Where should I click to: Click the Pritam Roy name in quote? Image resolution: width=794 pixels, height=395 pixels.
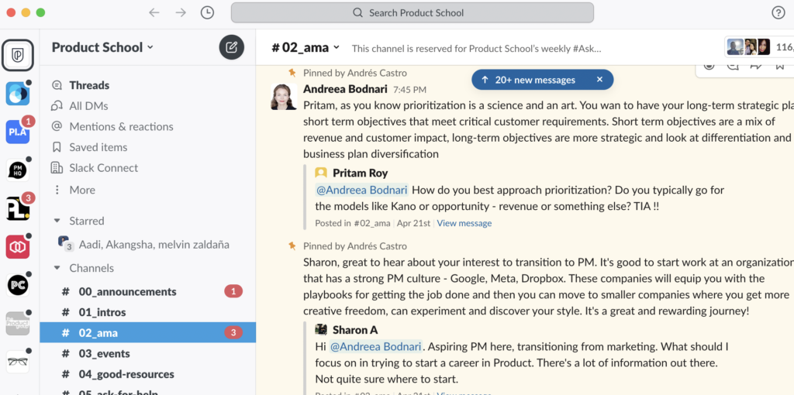(360, 173)
